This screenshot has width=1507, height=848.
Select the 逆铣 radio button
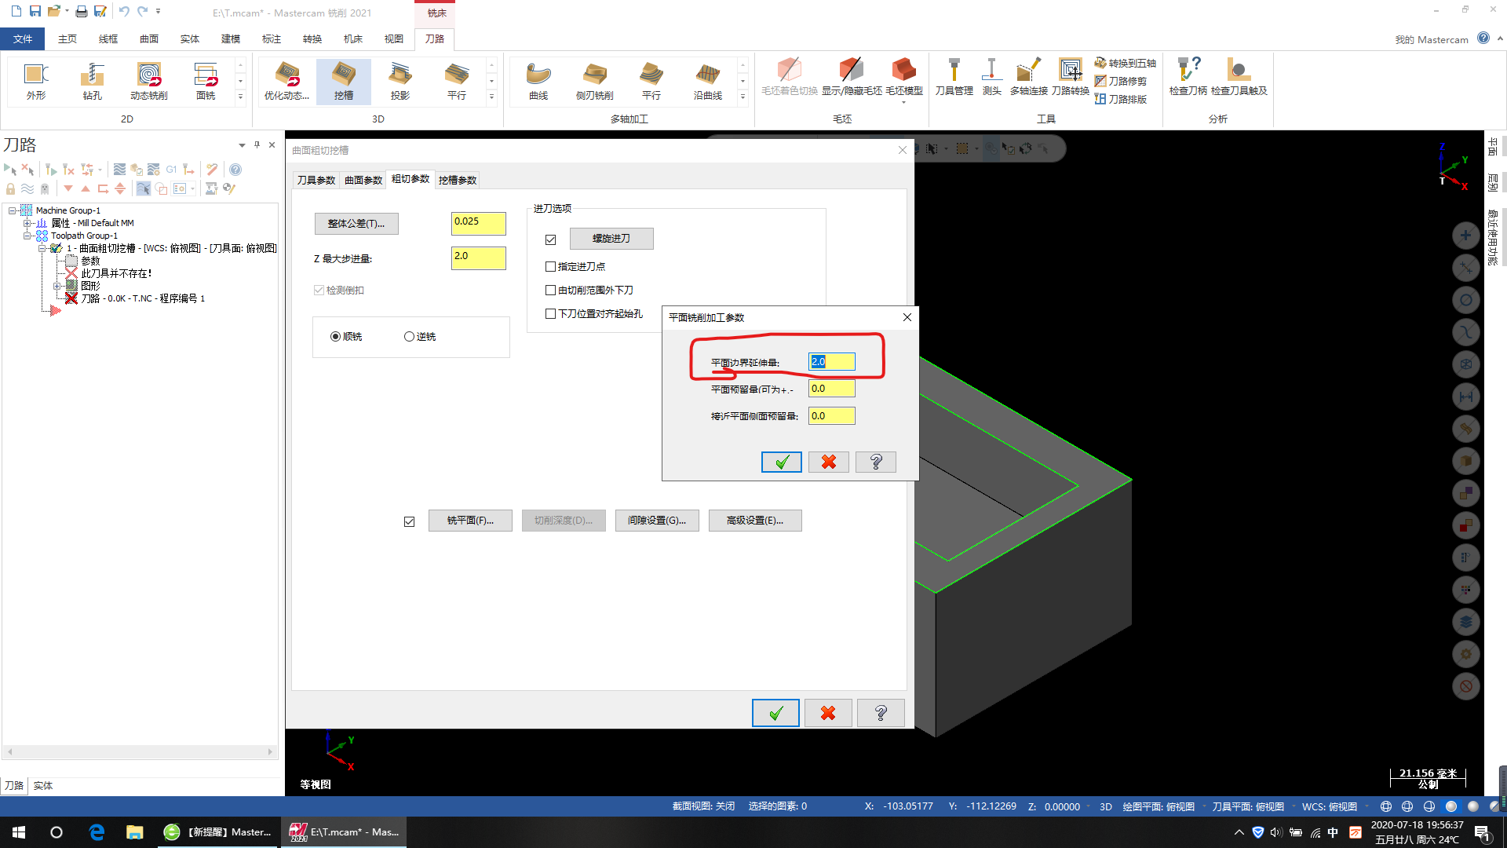tap(409, 337)
